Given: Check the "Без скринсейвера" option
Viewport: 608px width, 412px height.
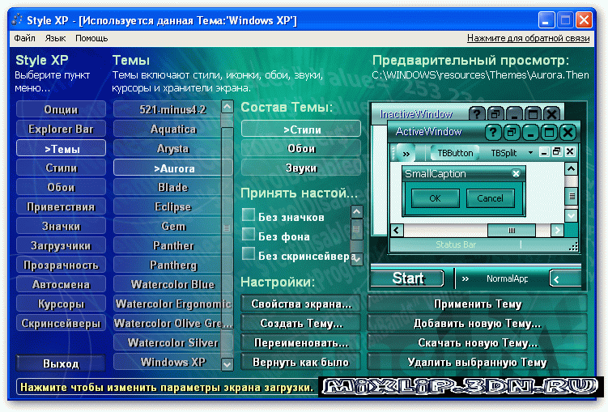Looking at the screenshot, I should 249,253.
